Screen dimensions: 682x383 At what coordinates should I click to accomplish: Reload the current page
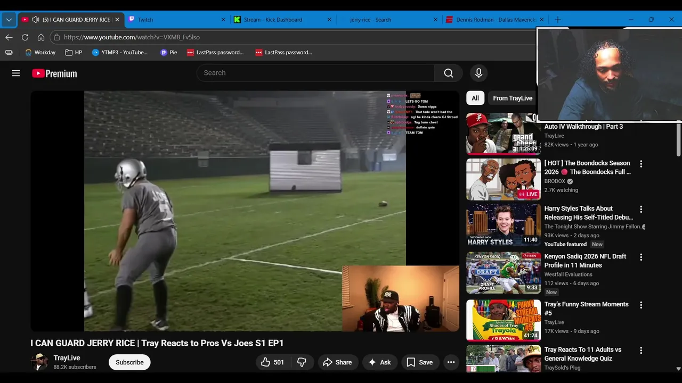(25, 37)
